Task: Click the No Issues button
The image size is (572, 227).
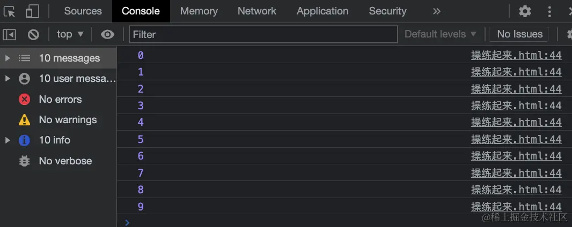Action: (519, 34)
